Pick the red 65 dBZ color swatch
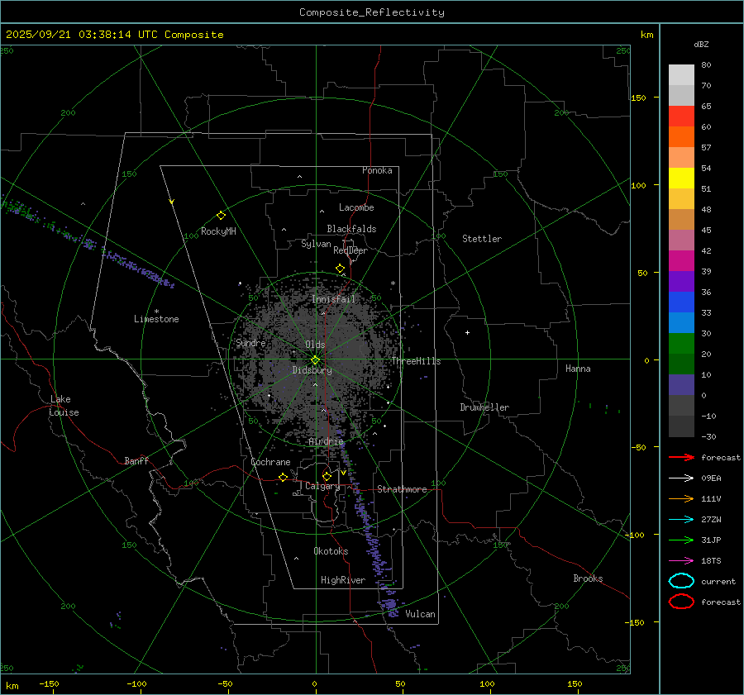This screenshot has height=695, width=744. pos(681,117)
